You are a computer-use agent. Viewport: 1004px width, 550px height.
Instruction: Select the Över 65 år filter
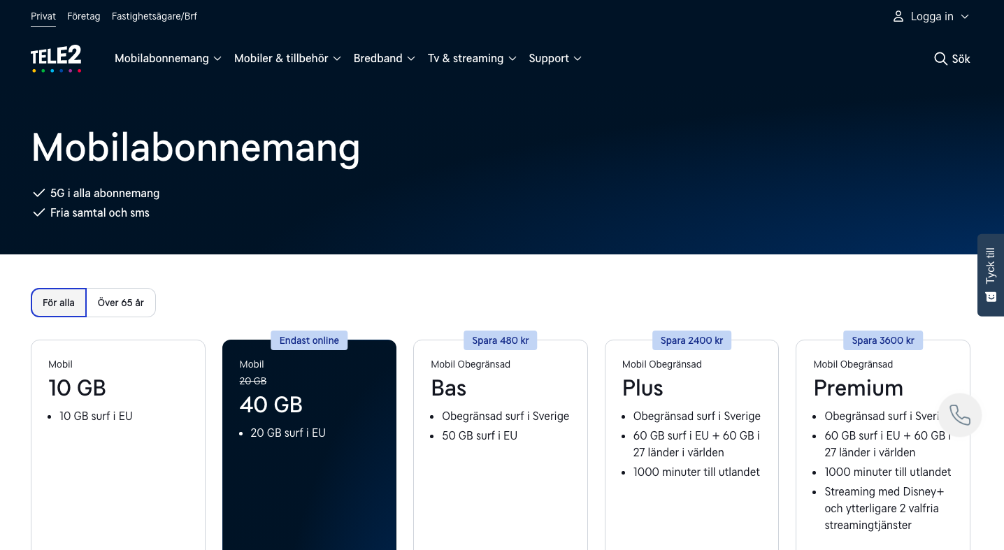[x=121, y=303]
